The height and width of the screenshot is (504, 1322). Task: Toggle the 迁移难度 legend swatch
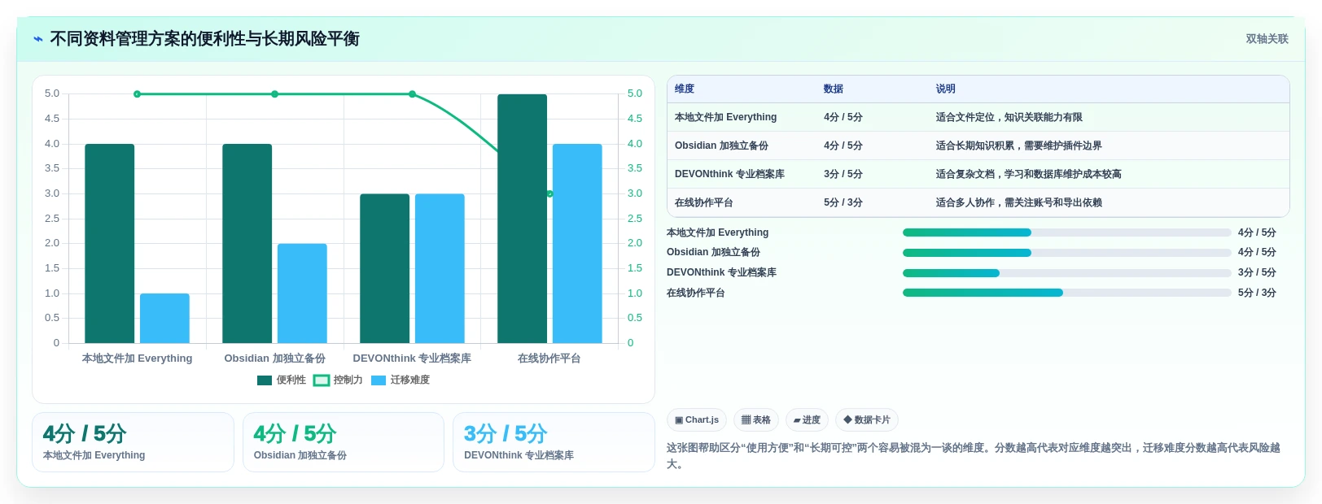[x=379, y=380]
